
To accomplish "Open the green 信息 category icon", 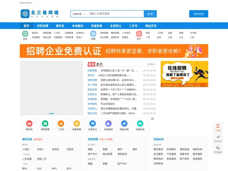I will click(x=25, y=34).
